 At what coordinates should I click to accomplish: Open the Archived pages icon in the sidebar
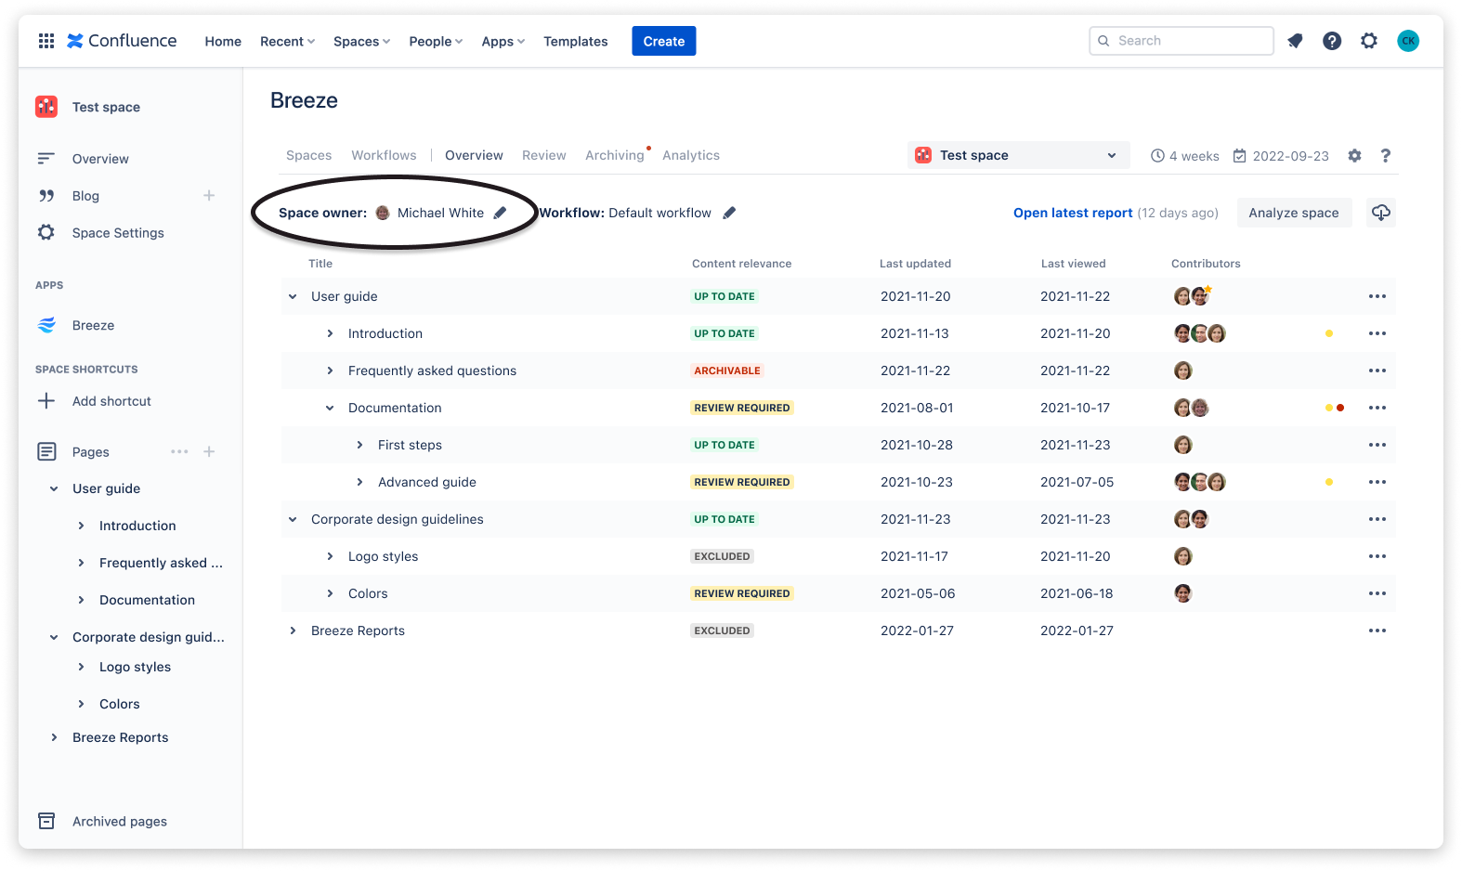point(46,821)
